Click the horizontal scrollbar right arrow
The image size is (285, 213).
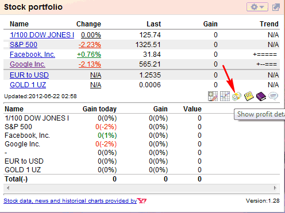click(275, 188)
